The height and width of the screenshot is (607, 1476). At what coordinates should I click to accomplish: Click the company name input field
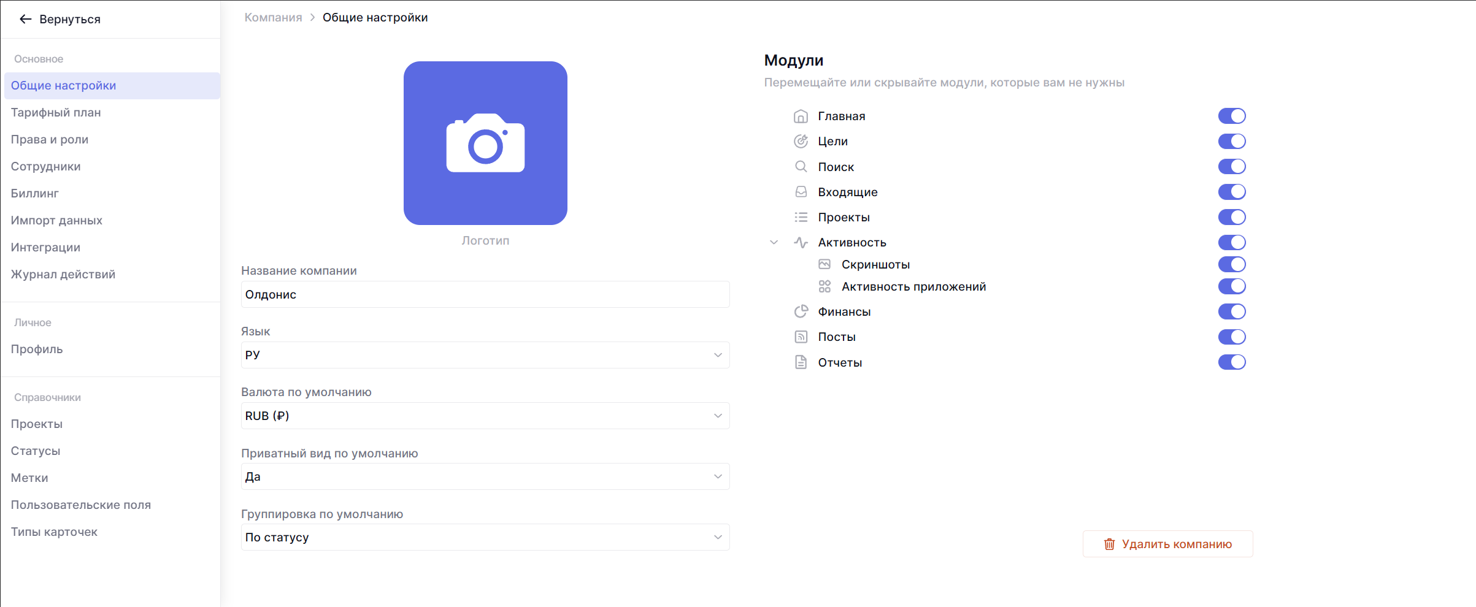click(x=485, y=294)
